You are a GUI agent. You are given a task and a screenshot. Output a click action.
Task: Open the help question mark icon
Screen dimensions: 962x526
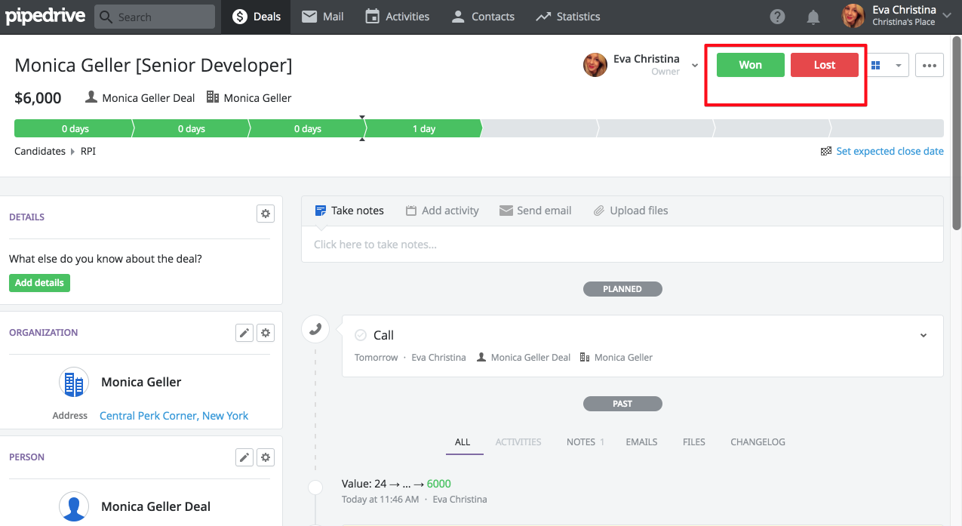[777, 17]
